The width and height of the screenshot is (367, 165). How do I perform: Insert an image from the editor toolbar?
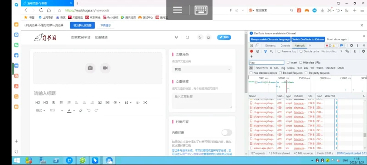(100, 103)
